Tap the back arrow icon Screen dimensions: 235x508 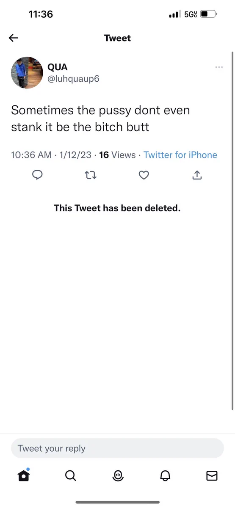14,38
